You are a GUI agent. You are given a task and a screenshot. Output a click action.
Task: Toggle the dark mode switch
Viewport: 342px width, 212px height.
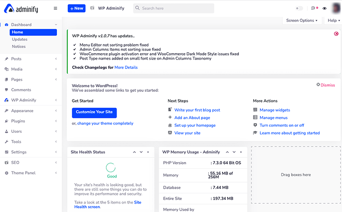pyautogui.click(x=299, y=8)
